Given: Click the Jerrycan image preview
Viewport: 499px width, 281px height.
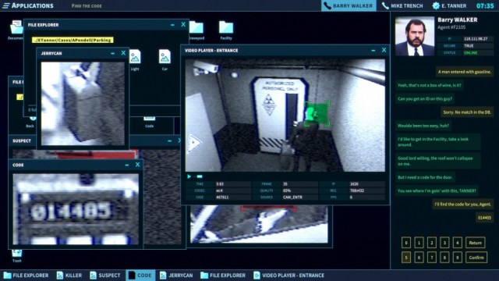Looking at the screenshot, I should [x=83, y=104].
